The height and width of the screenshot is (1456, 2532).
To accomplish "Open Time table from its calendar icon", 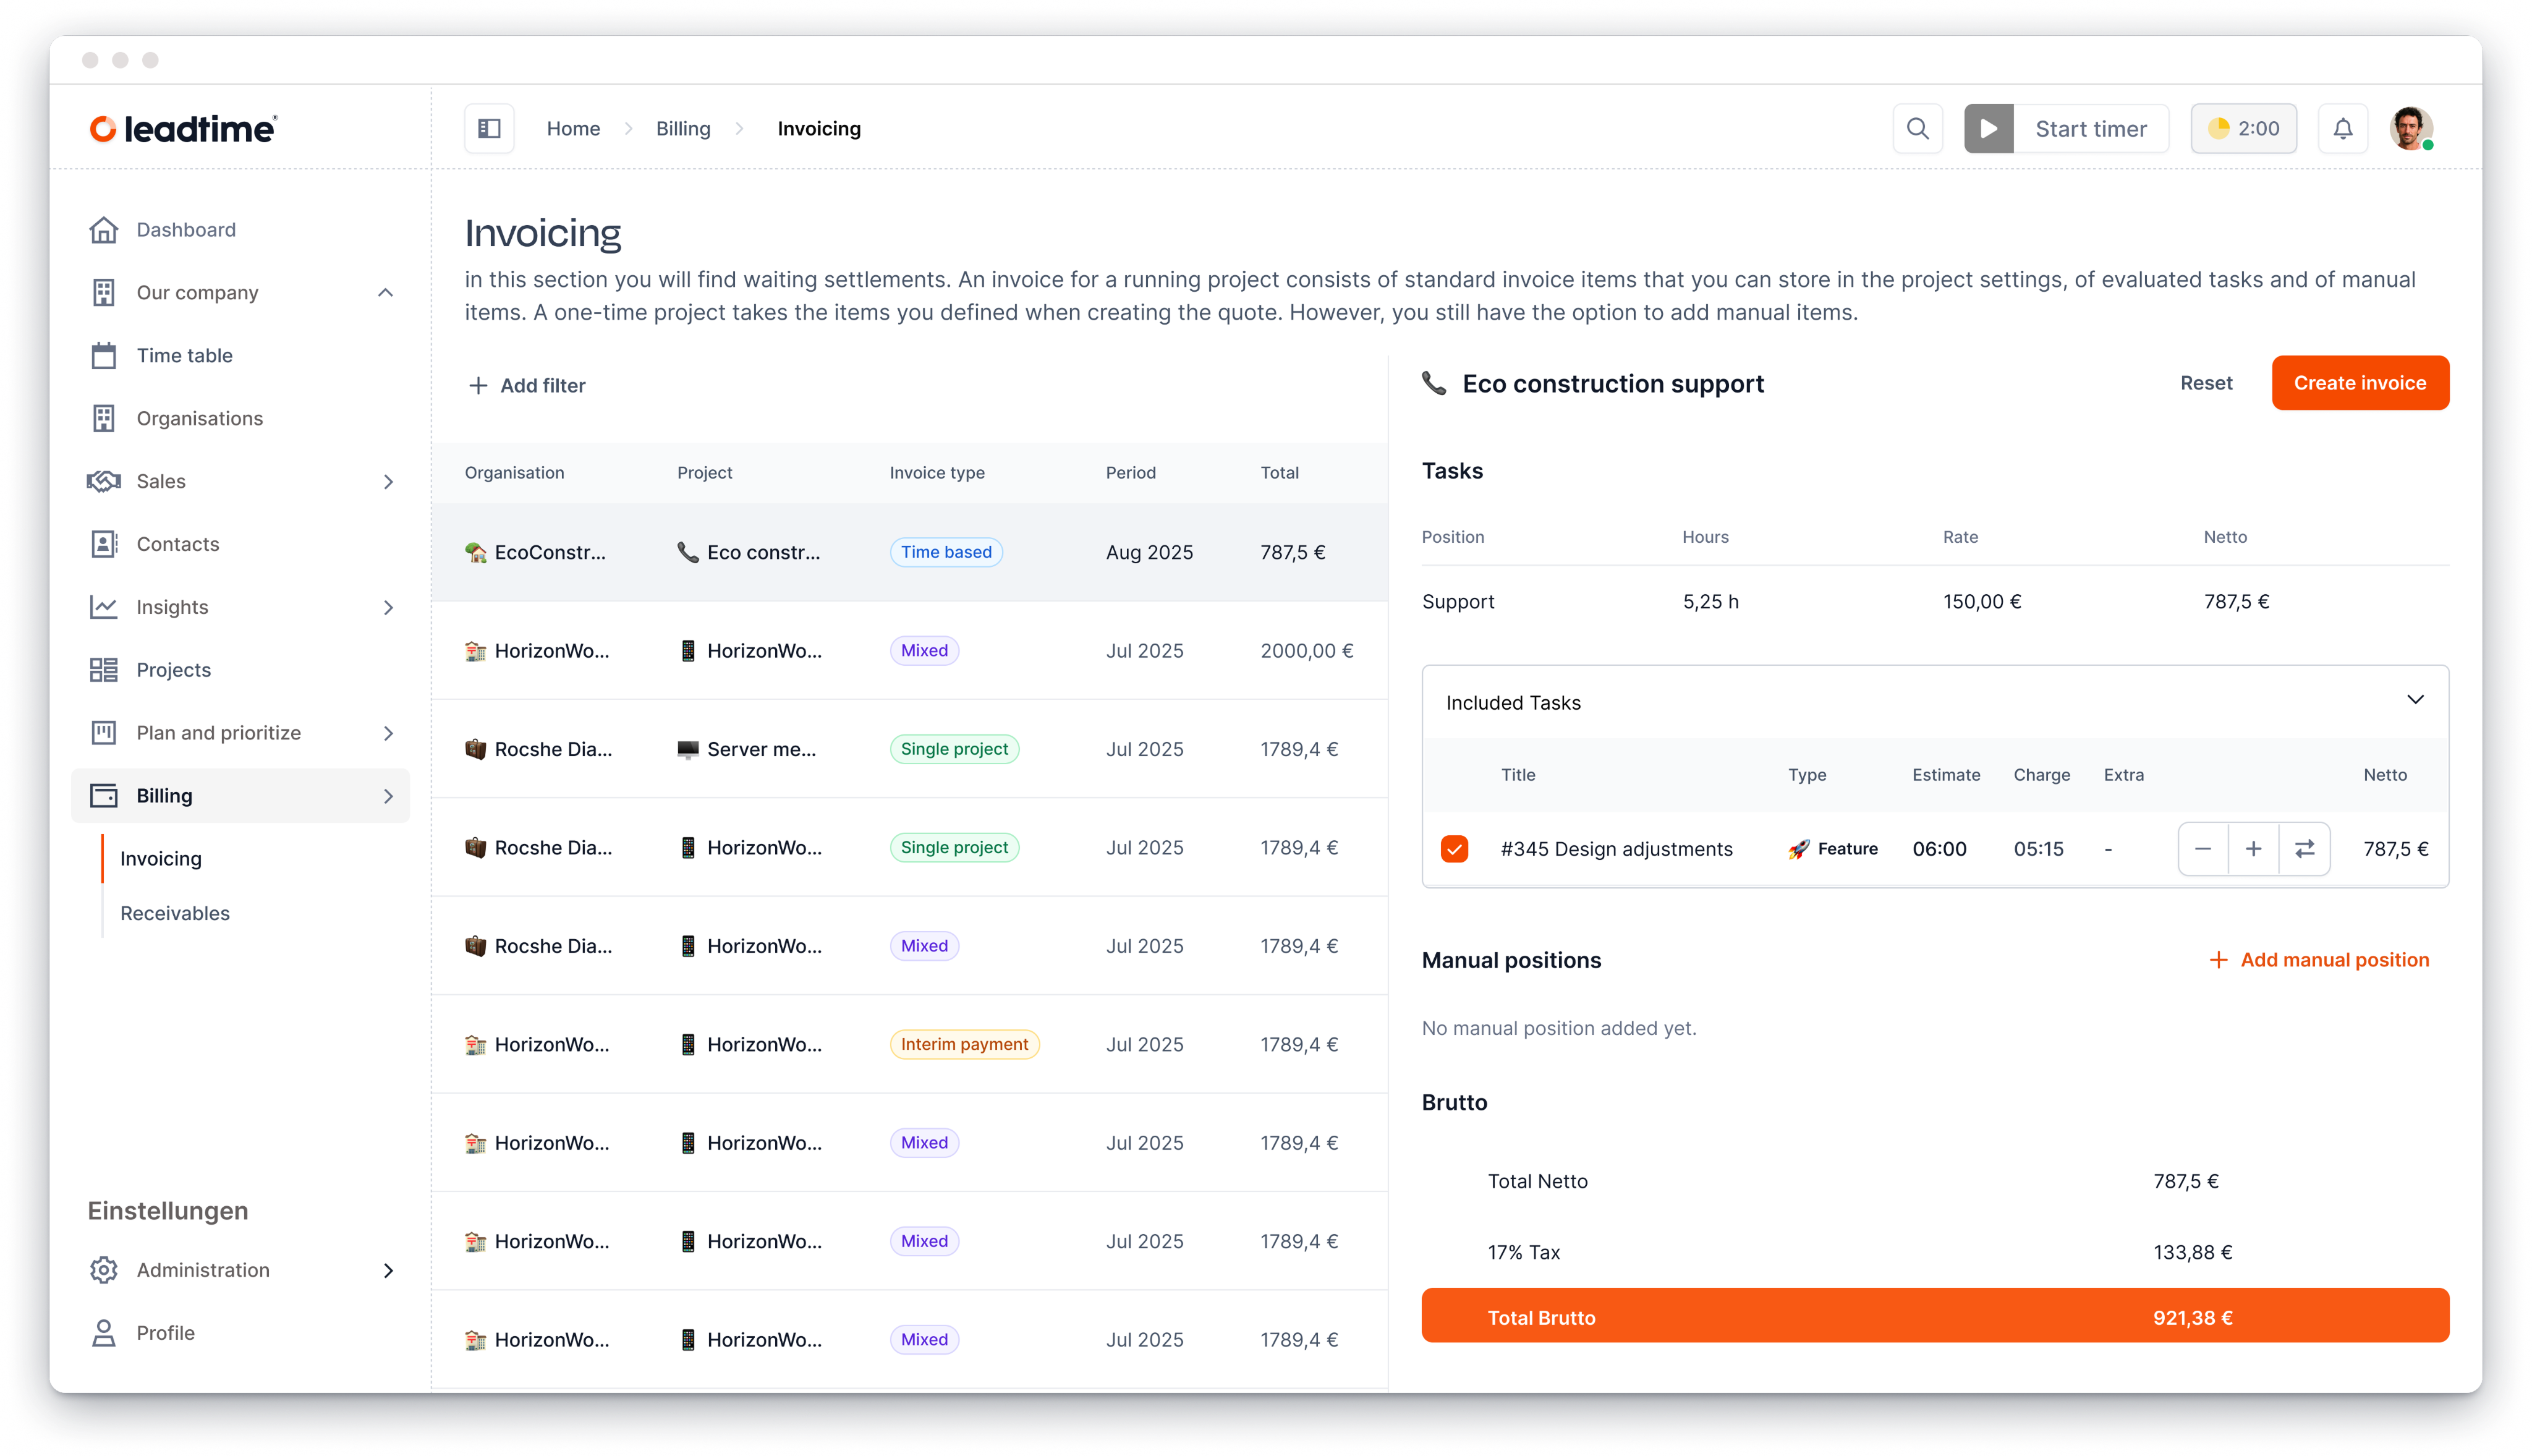I will coord(105,355).
